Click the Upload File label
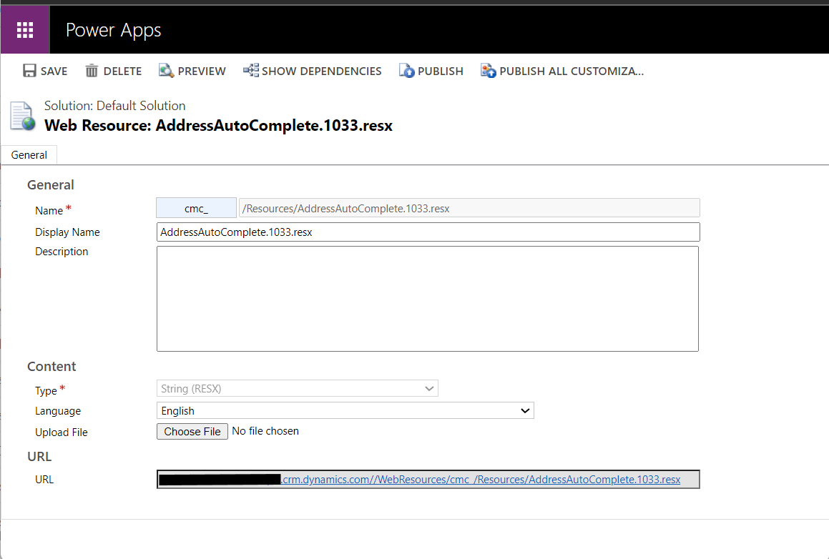The height and width of the screenshot is (559, 829). coord(62,432)
